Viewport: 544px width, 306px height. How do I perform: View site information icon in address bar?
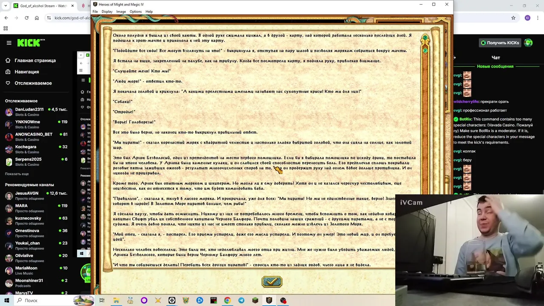[x=49, y=18]
